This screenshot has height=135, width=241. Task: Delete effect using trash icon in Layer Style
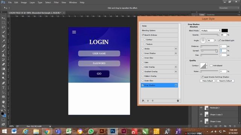[x=178, y=101]
